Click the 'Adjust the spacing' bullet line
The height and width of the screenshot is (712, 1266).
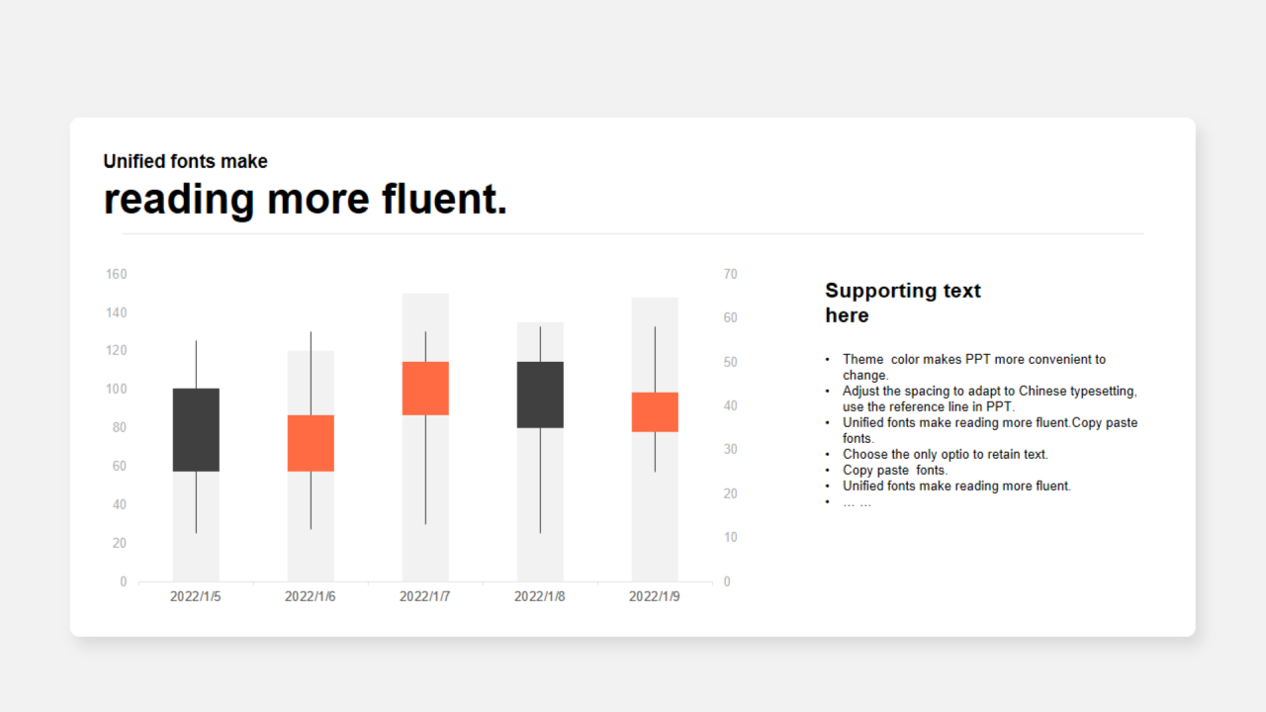point(990,399)
